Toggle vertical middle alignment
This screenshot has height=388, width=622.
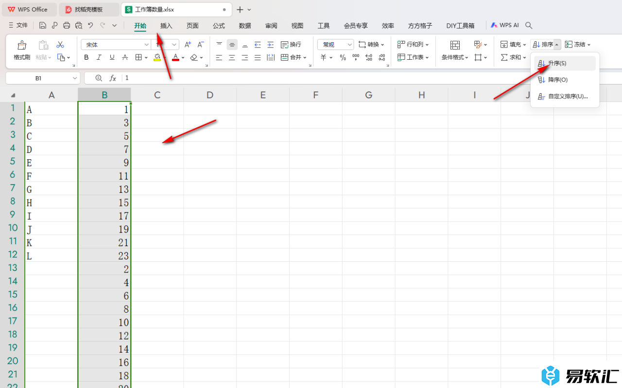232,45
